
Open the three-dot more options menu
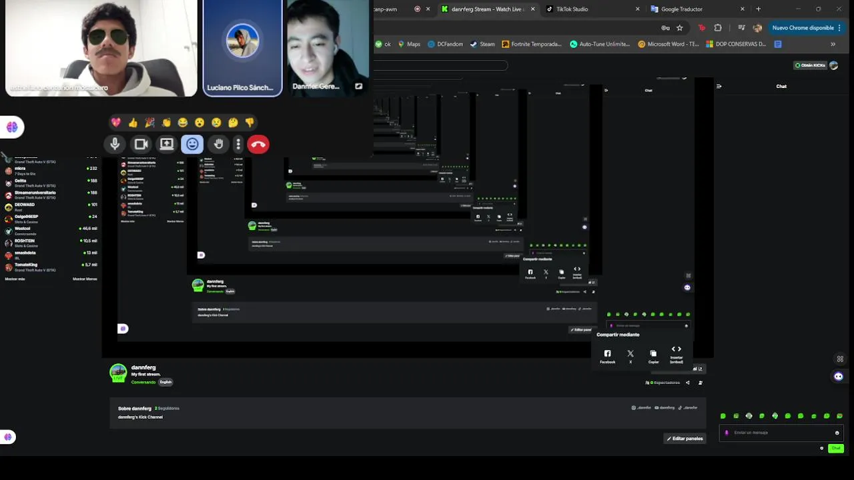(238, 144)
